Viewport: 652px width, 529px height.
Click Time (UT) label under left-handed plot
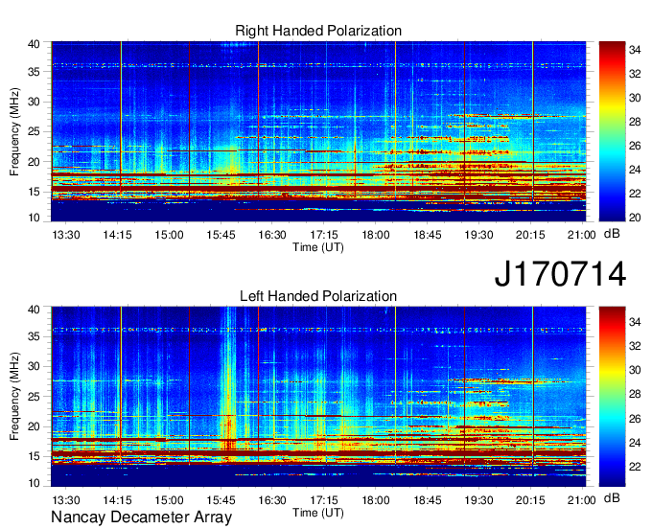pyautogui.click(x=318, y=513)
